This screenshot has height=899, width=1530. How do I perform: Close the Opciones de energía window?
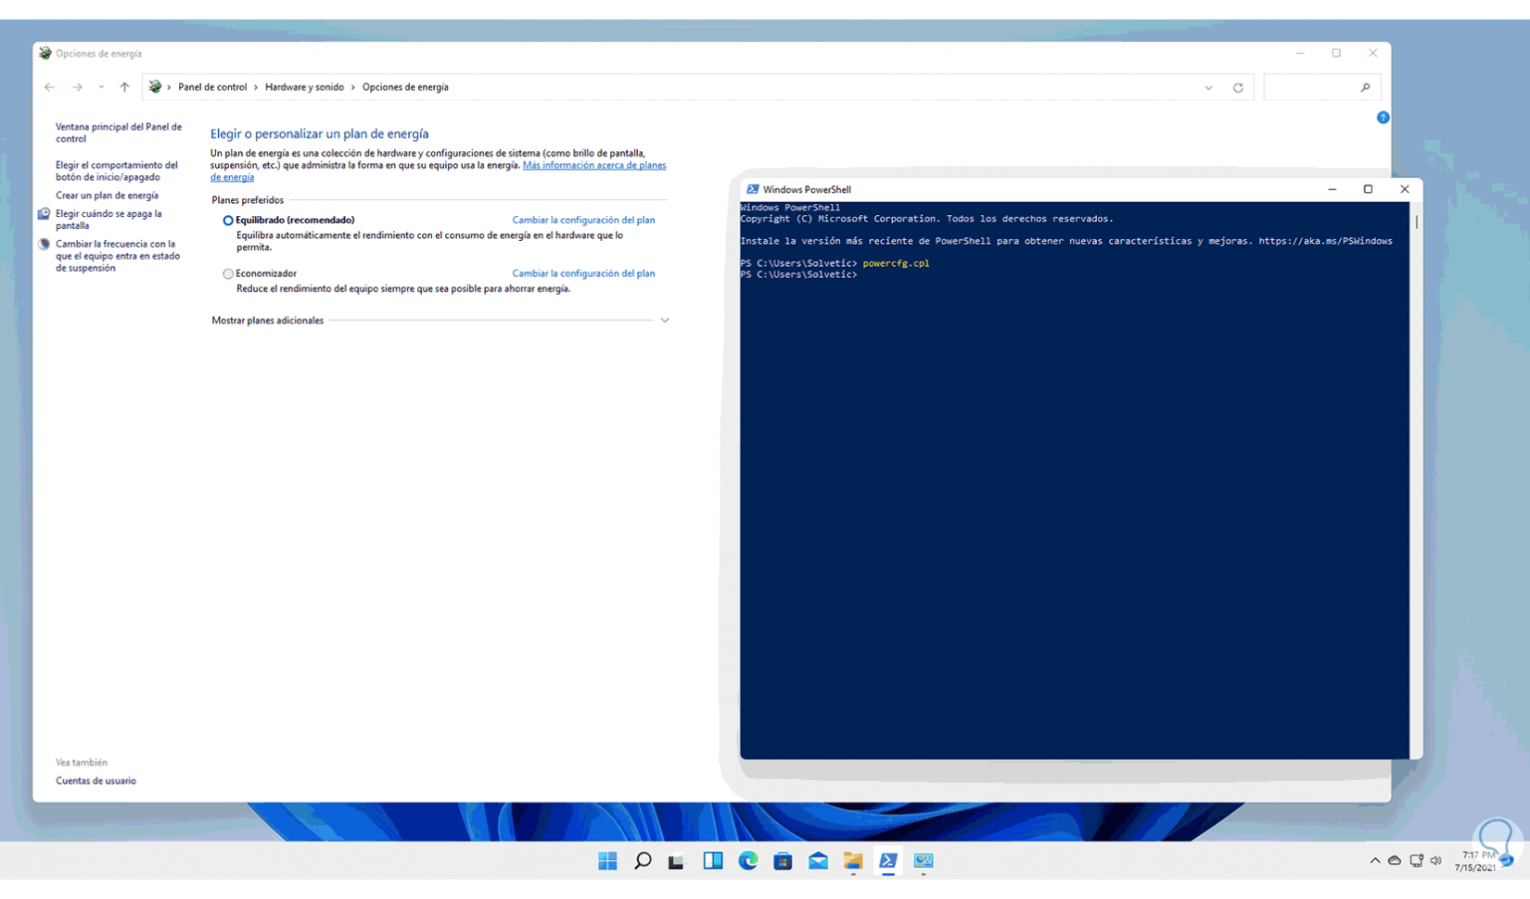coord(1372,54)
